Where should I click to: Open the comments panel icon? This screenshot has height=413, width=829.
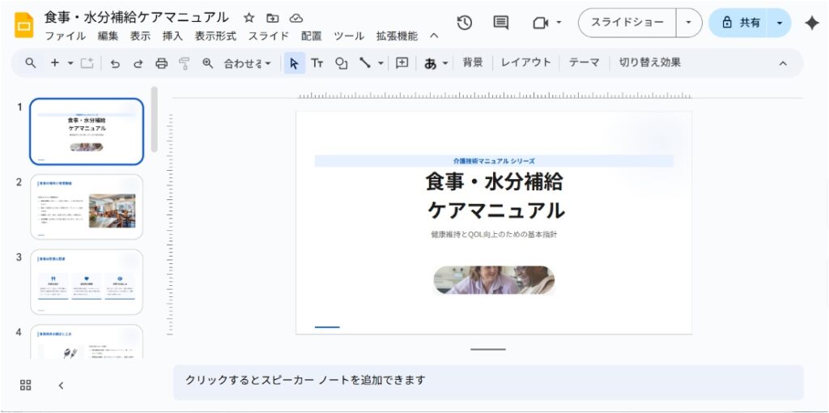[501, 23]
